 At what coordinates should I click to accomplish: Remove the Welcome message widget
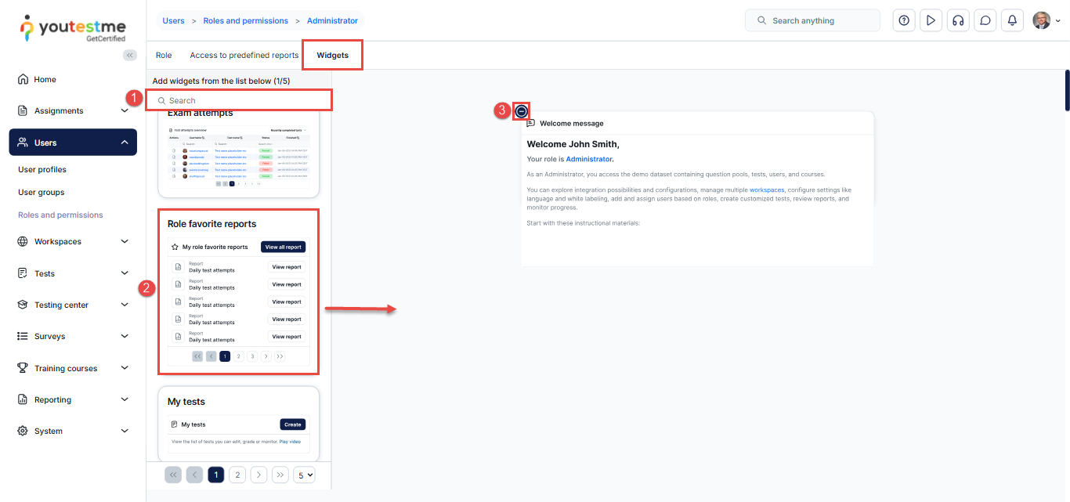(522, 111)
